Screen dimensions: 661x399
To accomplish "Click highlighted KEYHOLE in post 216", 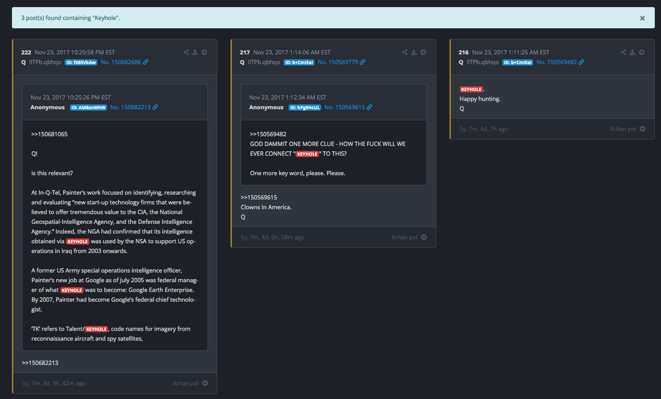I will pos(471,89).
